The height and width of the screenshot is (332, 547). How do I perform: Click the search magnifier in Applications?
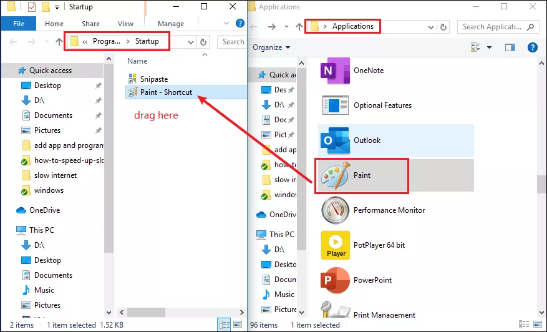[x=530, y=27]
